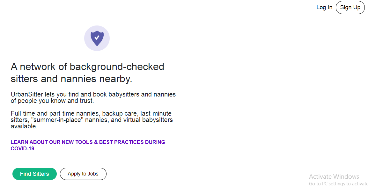The width and height of the screenshot is (368, 186).
Task: Click the word COVID-19 in the purple link
Action: 22,149
